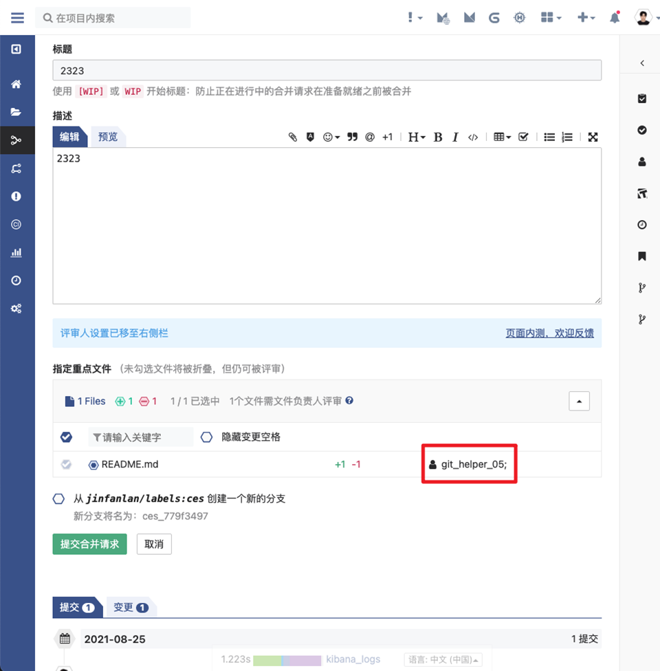
Task: Toggle create new branch from jinfanlan/labels:ces
Action: click(x=59, y=498)
